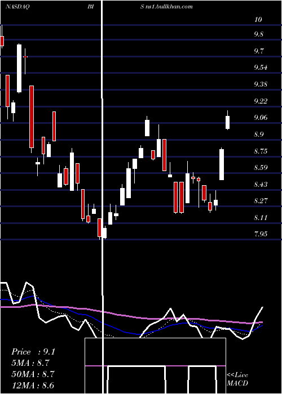Click the latest white candlestick near 9.06
282x394 pixels.
[228, 122]
